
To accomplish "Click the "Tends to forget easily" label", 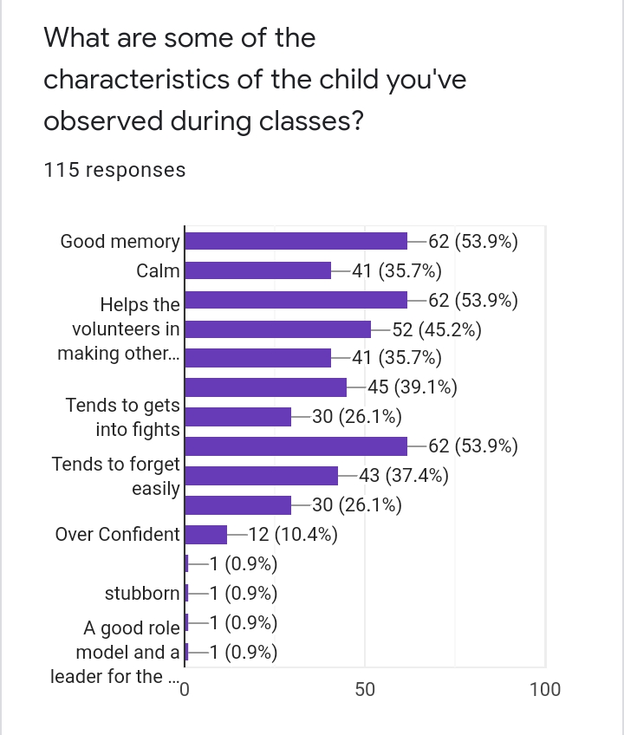I will [116, 476].
